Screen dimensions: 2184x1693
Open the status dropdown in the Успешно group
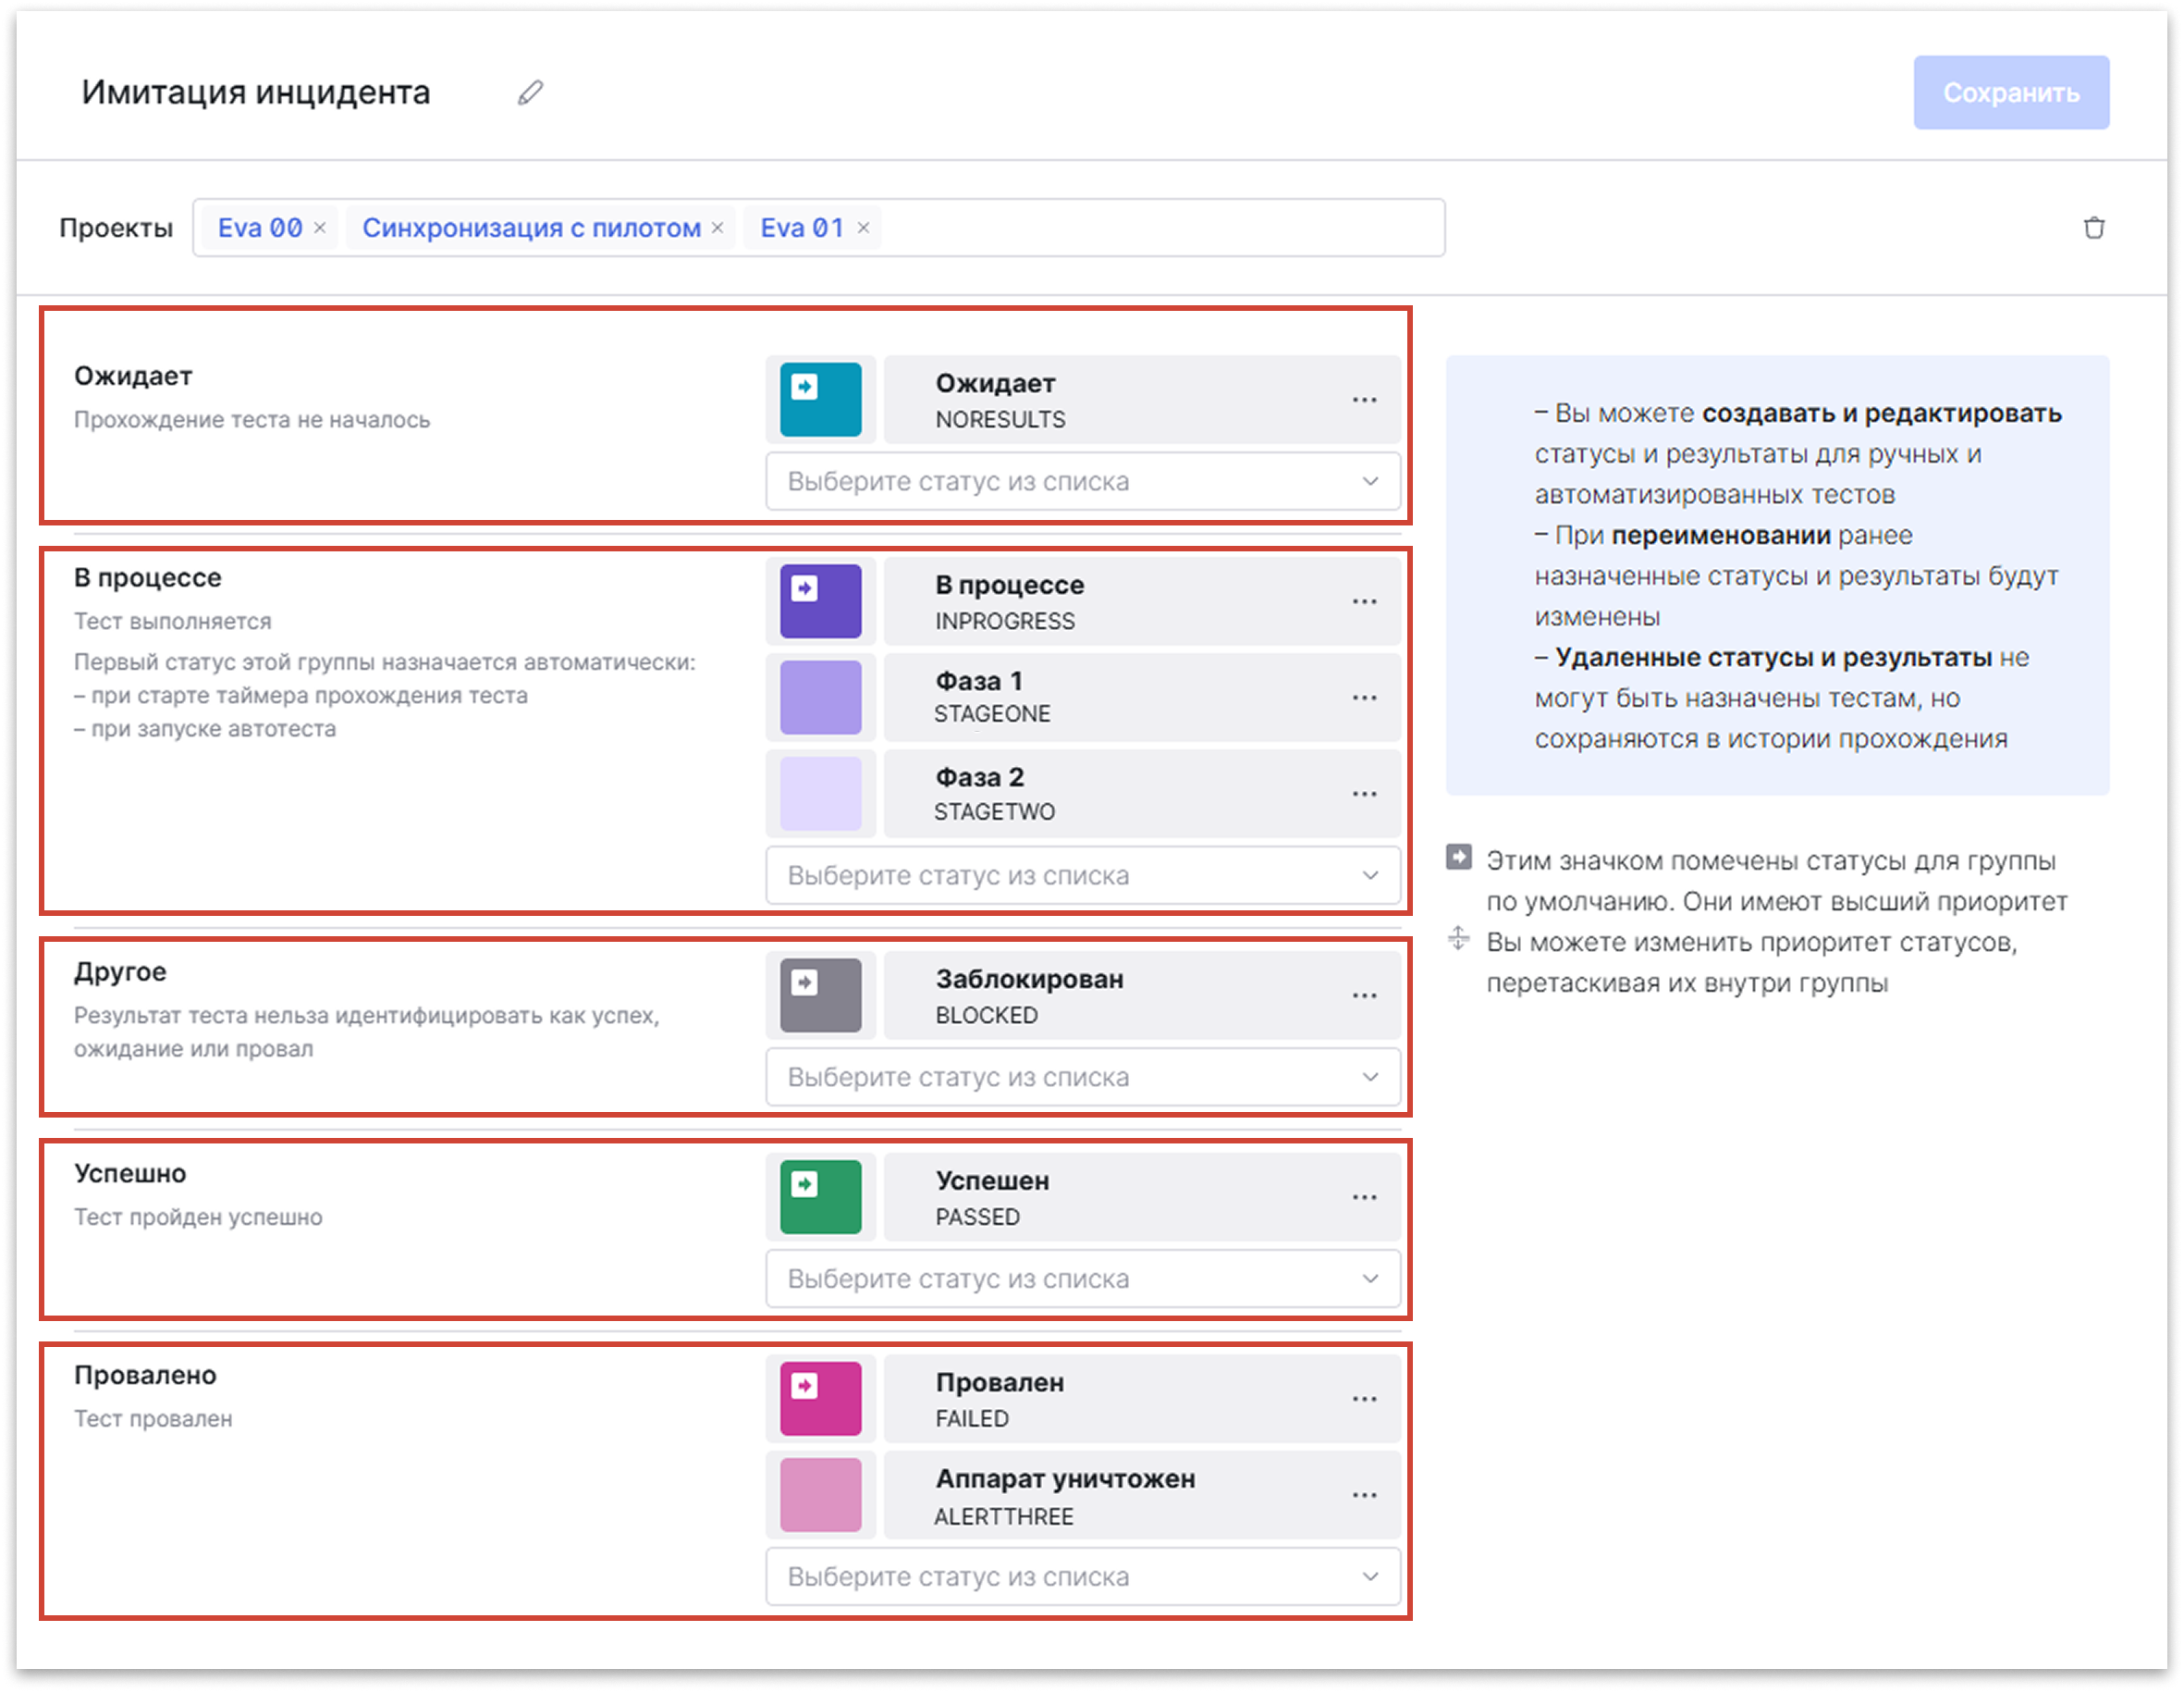(1082, 1278)
